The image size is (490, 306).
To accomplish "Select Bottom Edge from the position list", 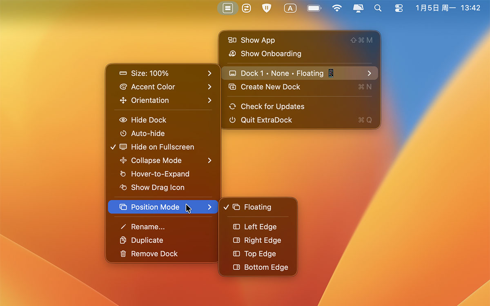I will 266,267.
